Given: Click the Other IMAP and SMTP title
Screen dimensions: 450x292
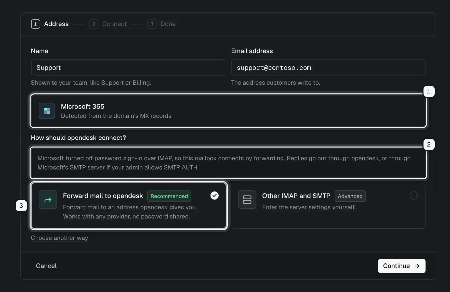Looking at the screenshot, I should [296, 196].
